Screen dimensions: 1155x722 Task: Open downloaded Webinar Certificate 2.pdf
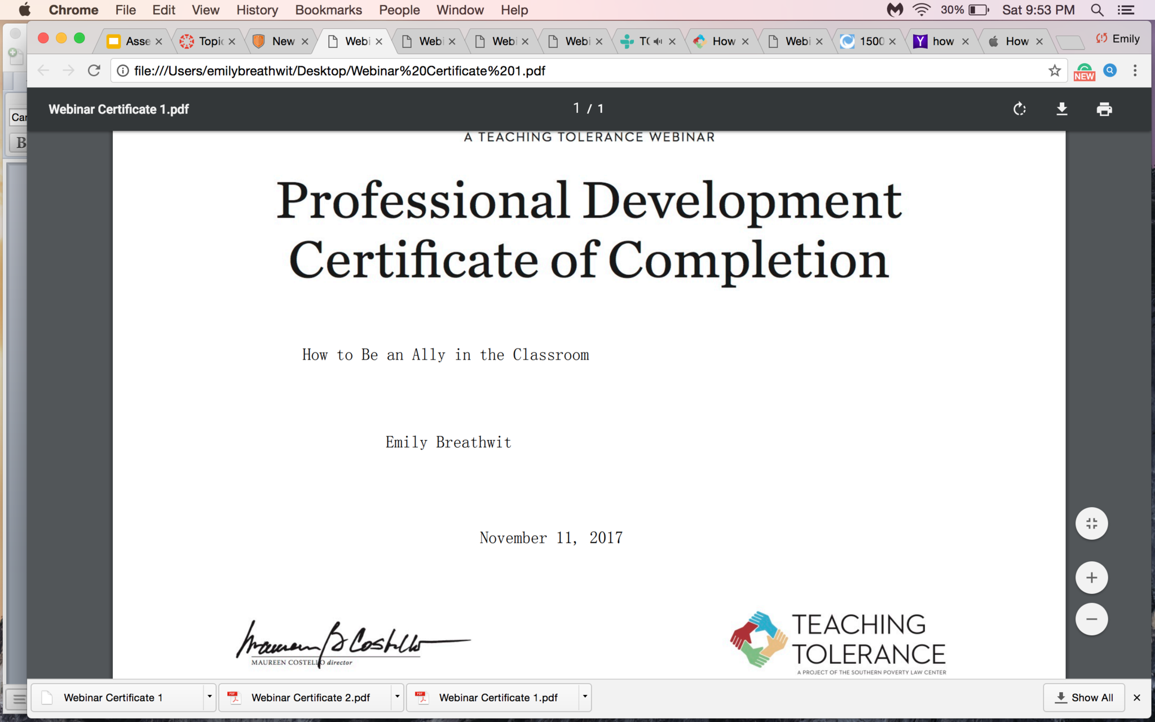310,697
